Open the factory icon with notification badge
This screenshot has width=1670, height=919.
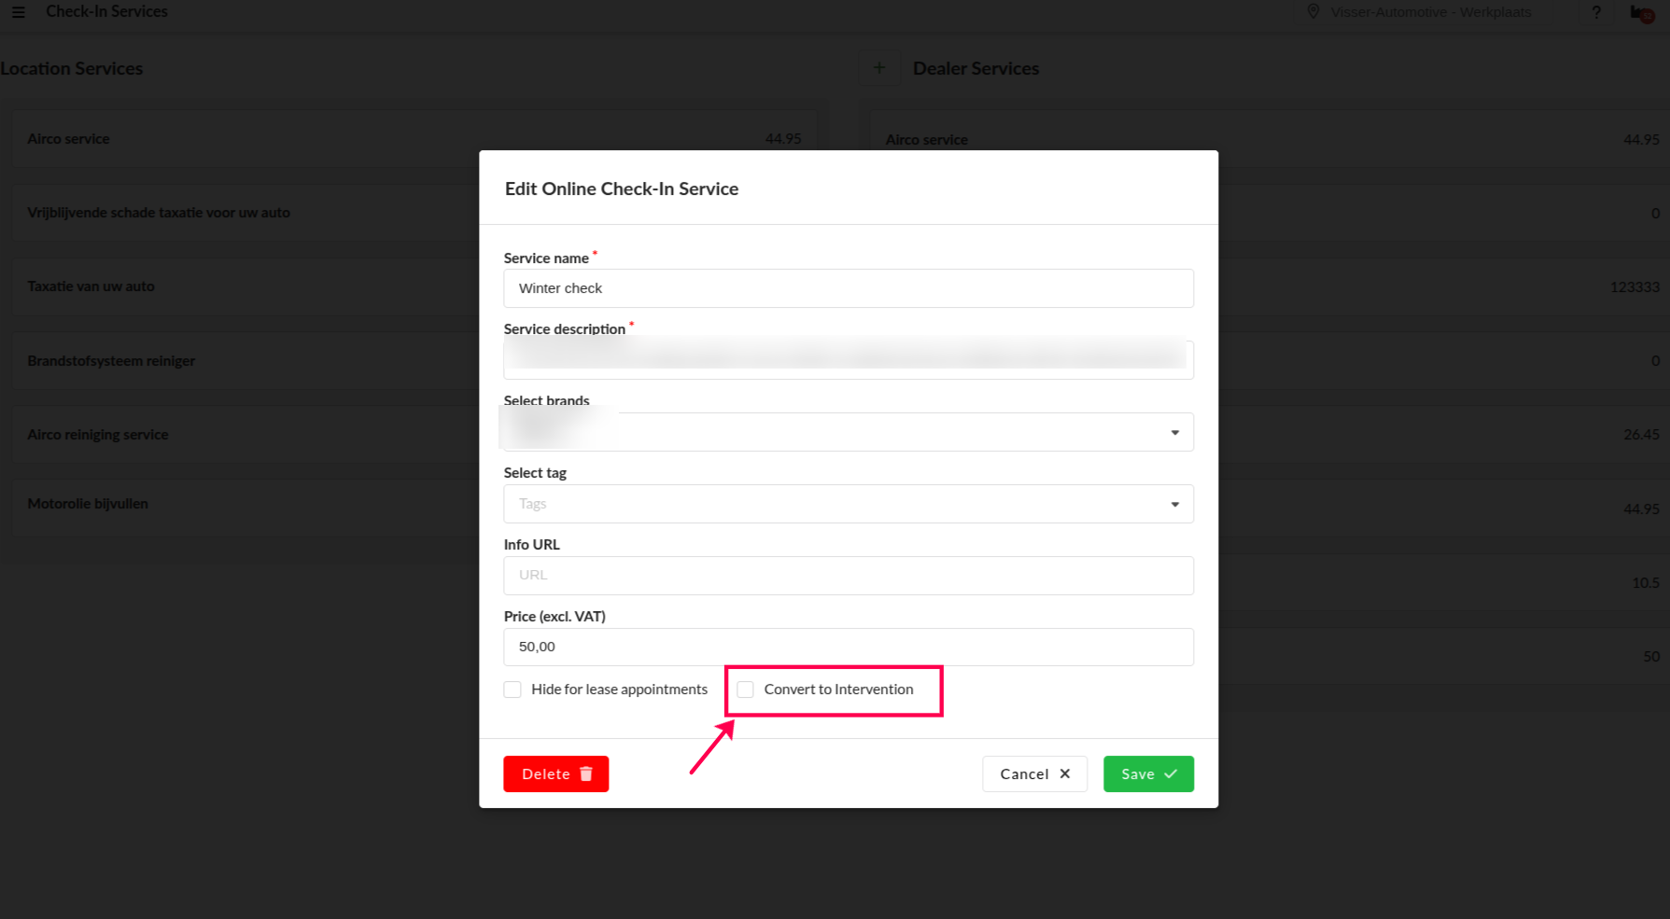[x=1641, y=13]
